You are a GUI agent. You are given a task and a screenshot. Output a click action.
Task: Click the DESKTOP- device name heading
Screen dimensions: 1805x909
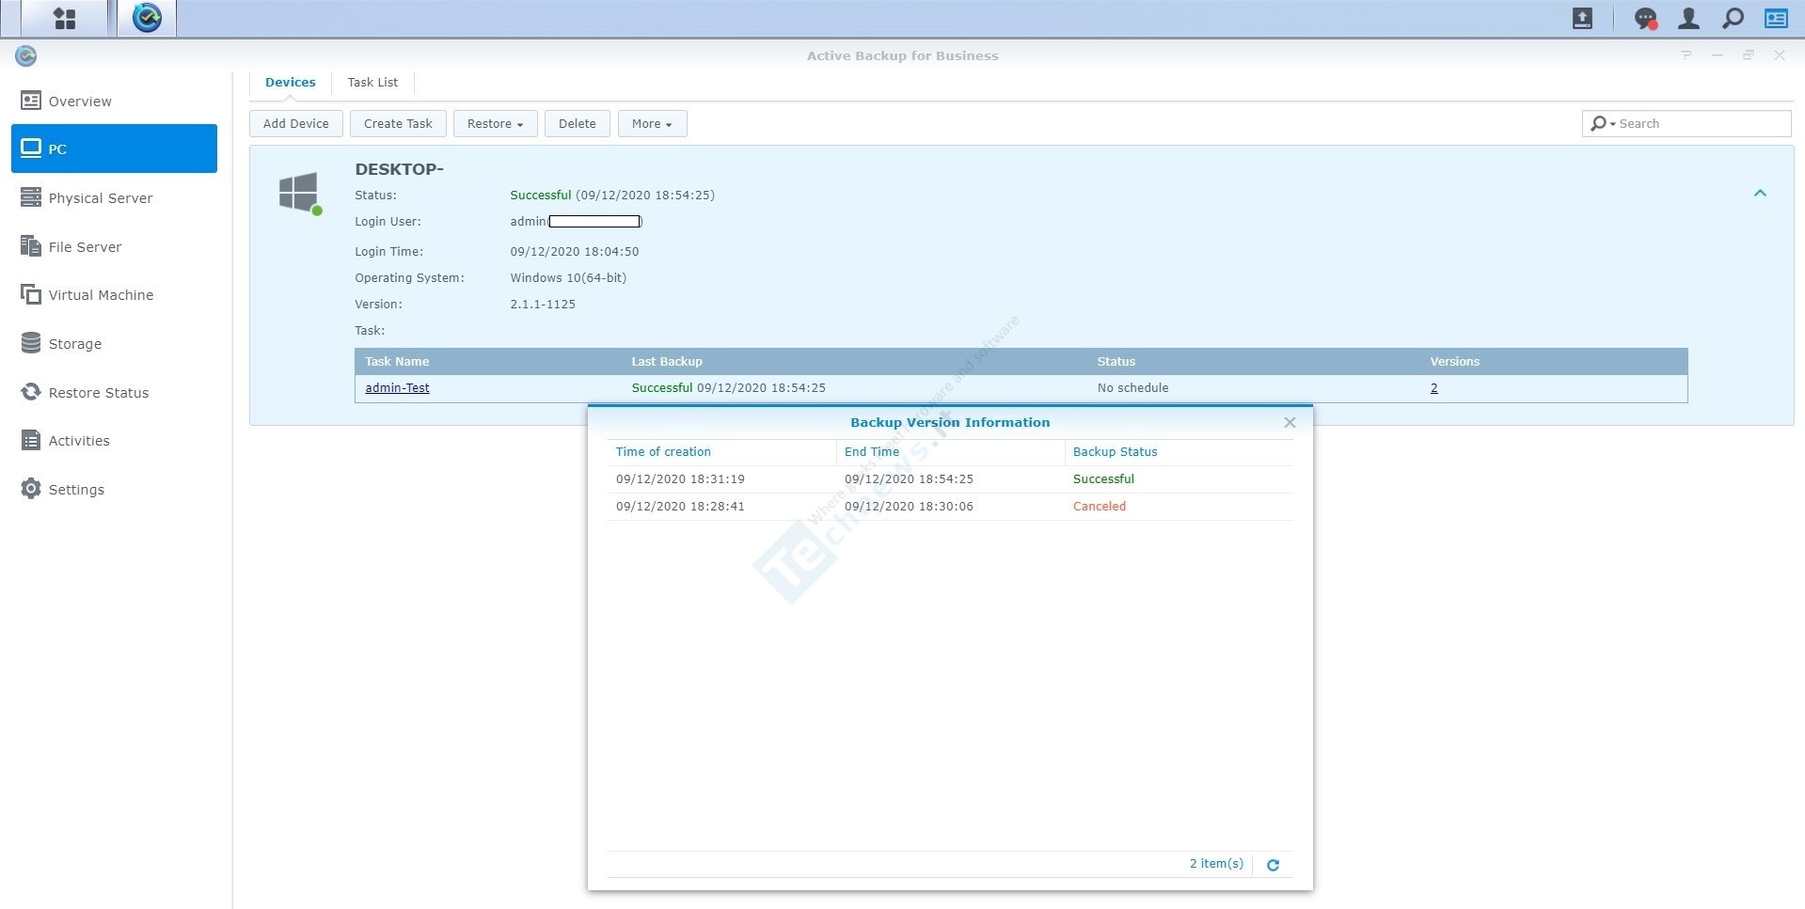coord(399,169)
